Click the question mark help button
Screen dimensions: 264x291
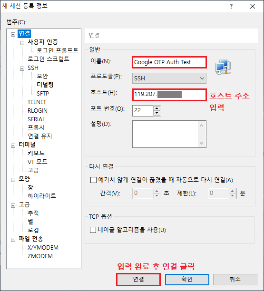pyautogui.click(x=231, y=6)
